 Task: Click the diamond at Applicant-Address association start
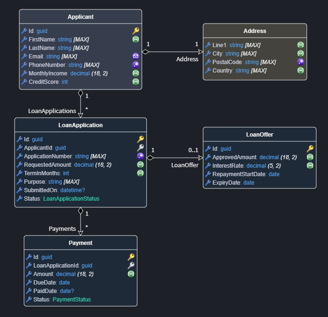coord(145,52)
